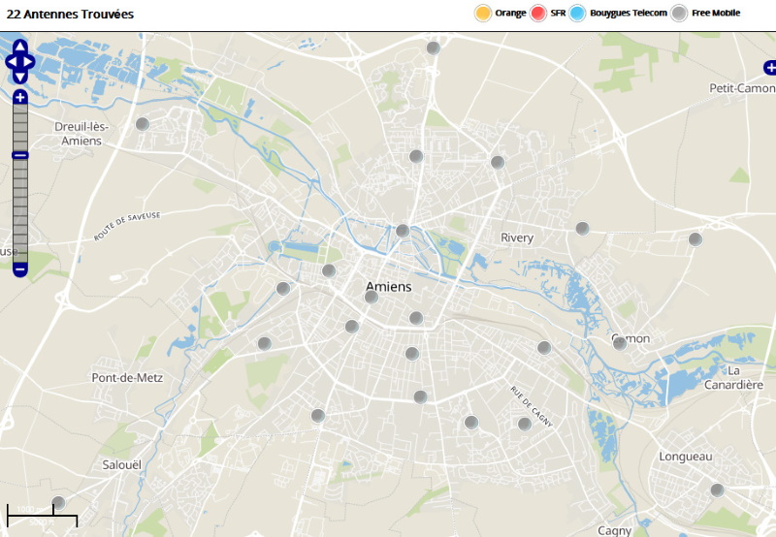Toggle the Bouygues Telecom operator filter
This screenshot has height=537, width=776.
point(578,14)
